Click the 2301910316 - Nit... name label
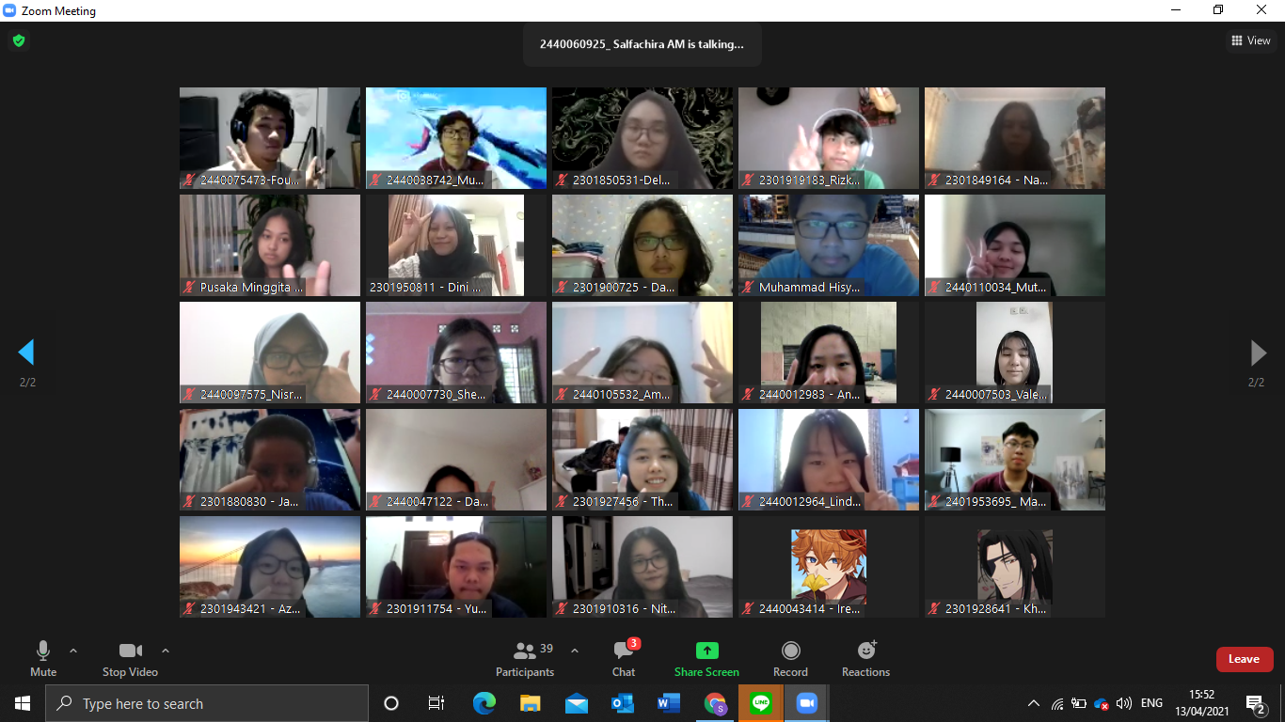Viewport: 1285px width, 722px height. (615, 609)
